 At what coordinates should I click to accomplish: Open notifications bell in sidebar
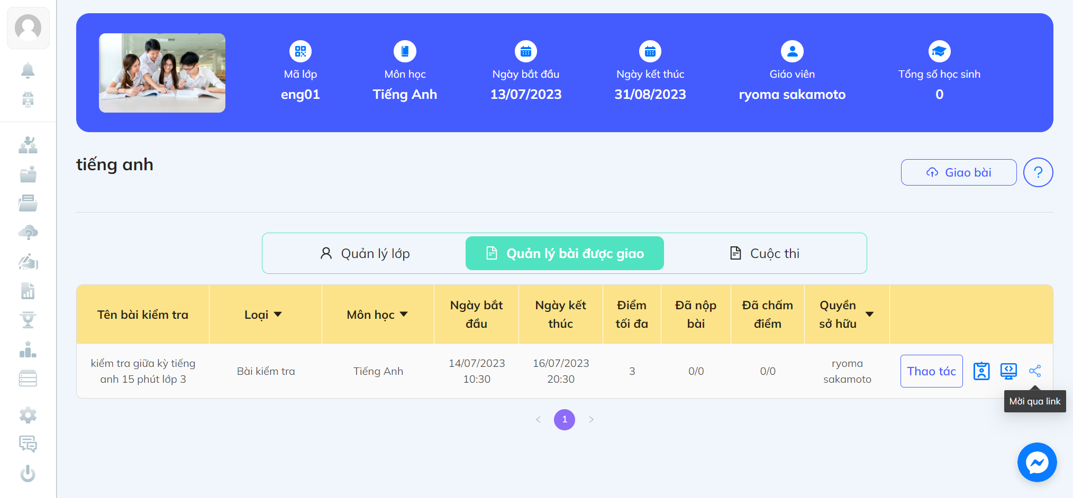point(28,70)
